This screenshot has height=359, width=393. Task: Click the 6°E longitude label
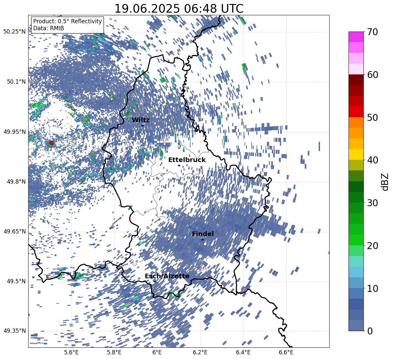pyautogui.click(x=157, y=352)
